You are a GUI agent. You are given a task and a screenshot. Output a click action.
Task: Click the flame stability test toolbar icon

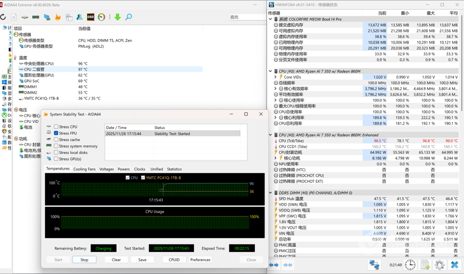tap(58, 17)
